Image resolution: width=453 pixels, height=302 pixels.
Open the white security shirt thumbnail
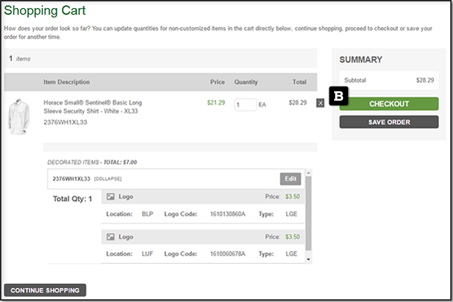point(17,115)
